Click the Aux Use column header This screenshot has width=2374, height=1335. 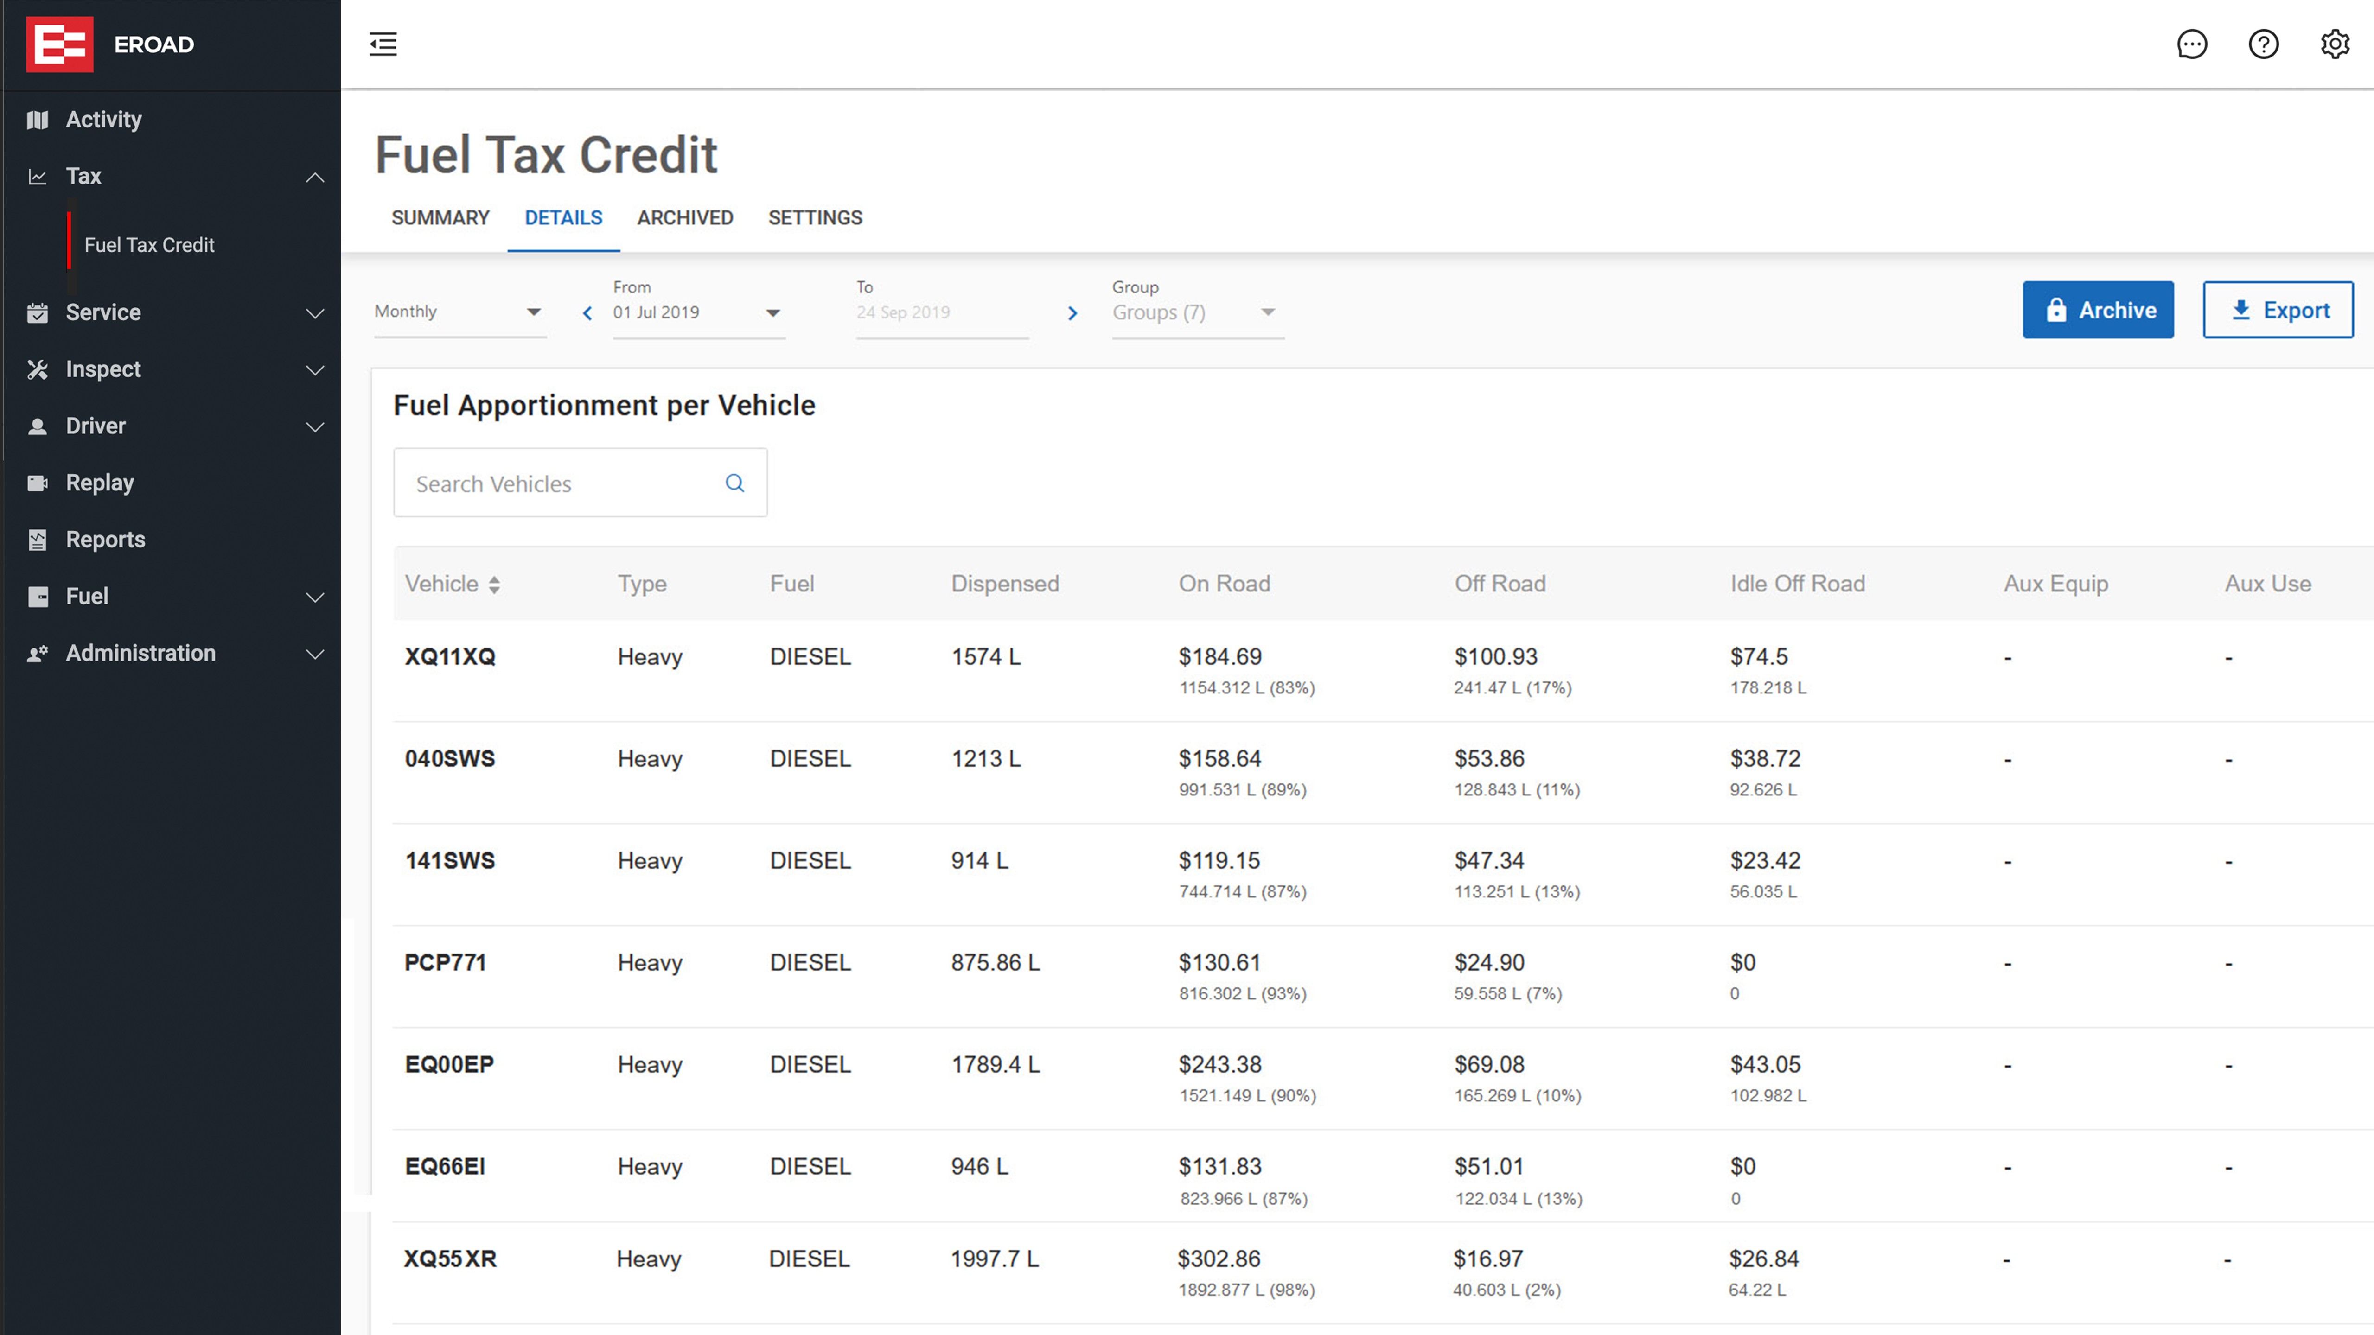pyautogui.click(x=2267, y=584)
